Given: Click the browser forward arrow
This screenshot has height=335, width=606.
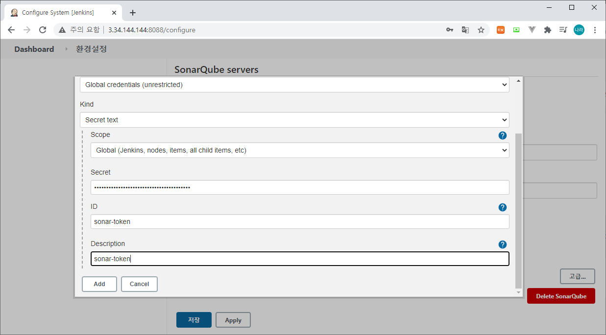Looking at the screenshot, I should [27, 30].
